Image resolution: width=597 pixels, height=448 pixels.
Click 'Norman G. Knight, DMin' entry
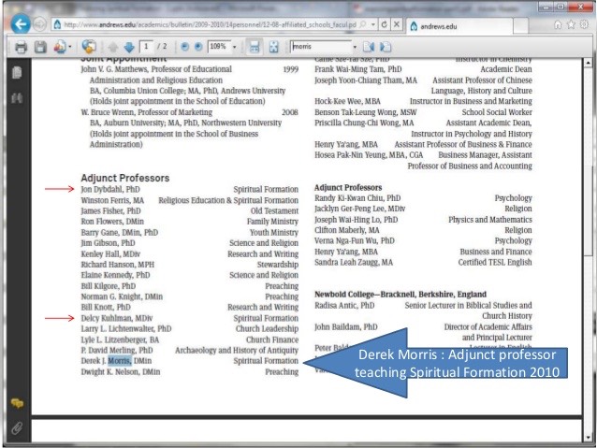pos(122,296)
